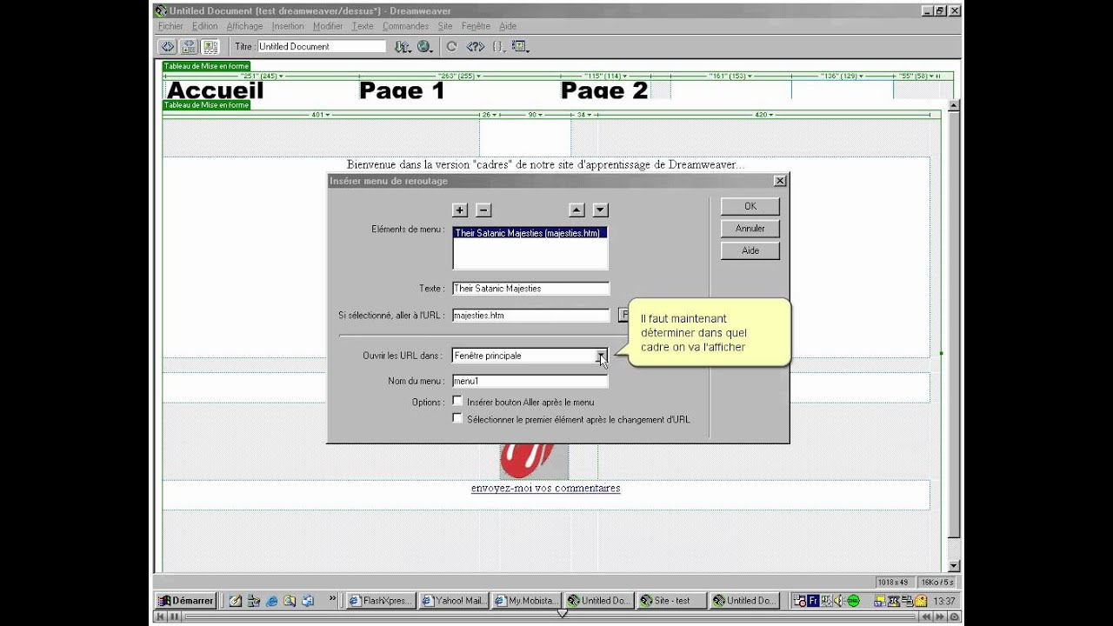The height and width of the screenshot is (626, 1113).
Task: Open the file management arrows menu
Action: pyautogui.click(x=402, y=46)
